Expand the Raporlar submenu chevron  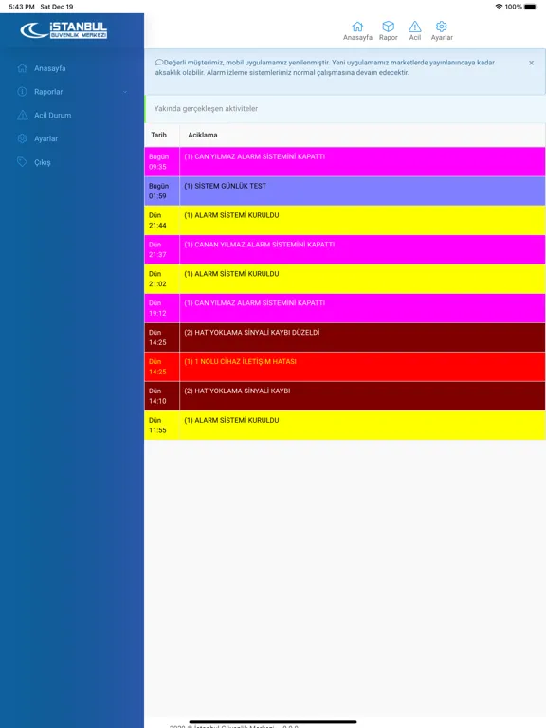(x=125, y=92)
